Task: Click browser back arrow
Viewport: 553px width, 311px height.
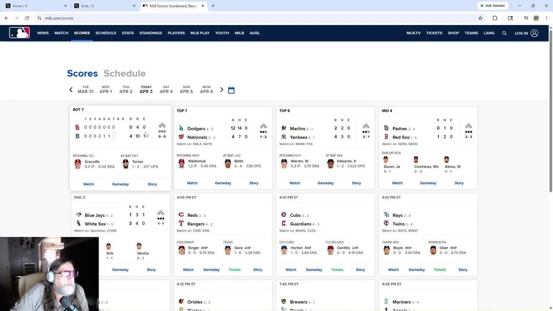Action: pos(6,18)
